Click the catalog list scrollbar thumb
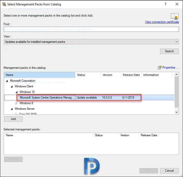This screenshot has height=177, width=183. pos(176,92)
